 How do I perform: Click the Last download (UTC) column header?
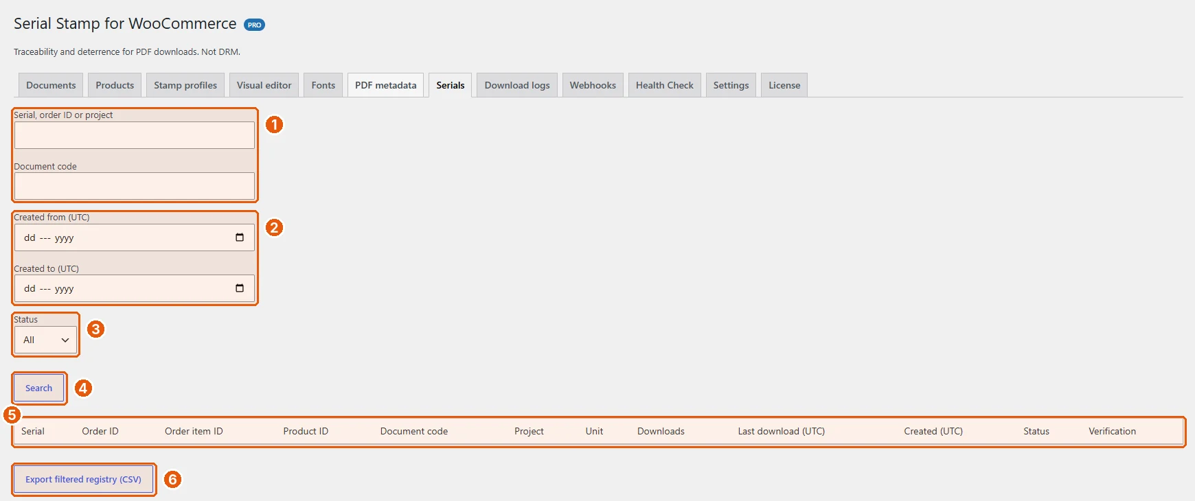tap(782, 431)
